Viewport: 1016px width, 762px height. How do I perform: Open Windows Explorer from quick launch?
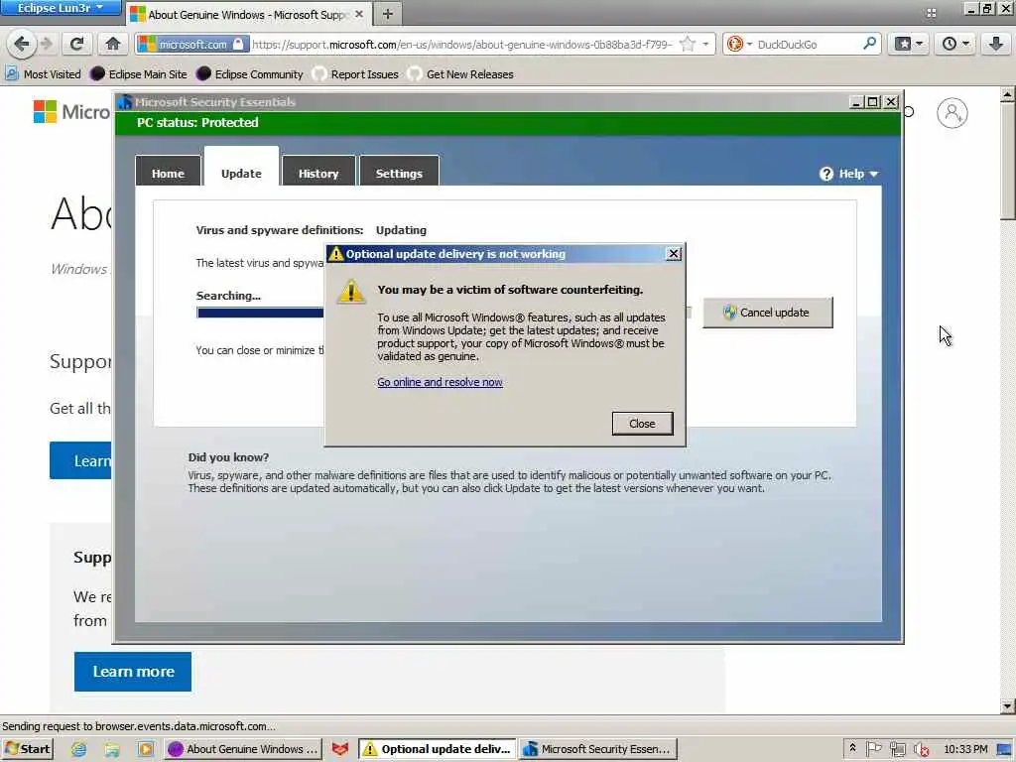pyautogui.click(x=112, y=749)
